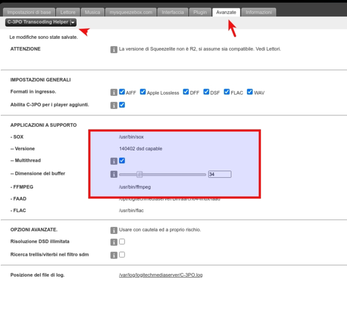Click the buffer size slider handle

(140, 174)
